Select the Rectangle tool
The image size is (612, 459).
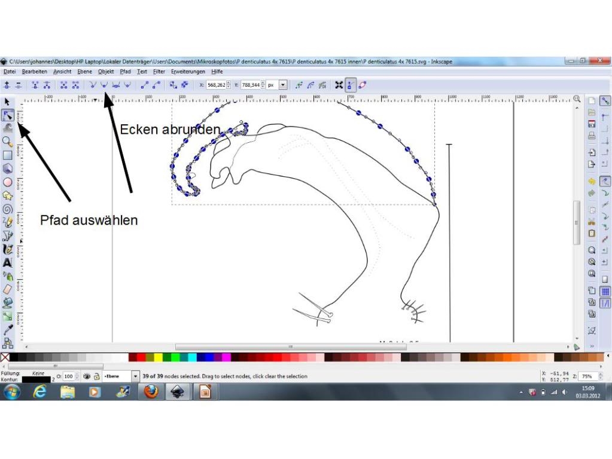coord(8,155)
